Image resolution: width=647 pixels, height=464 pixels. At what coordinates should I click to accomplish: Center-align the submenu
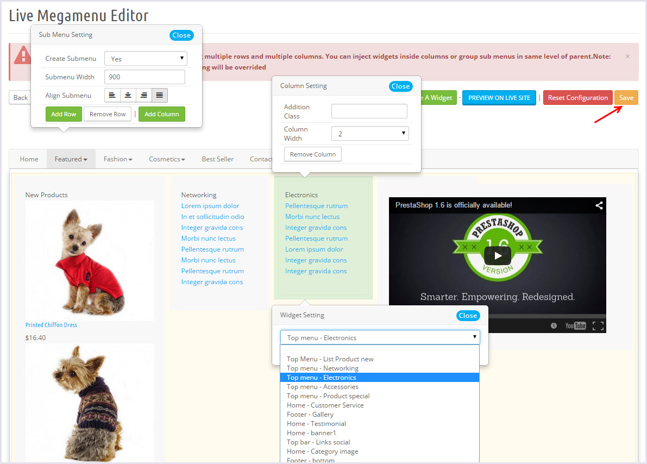pos(128,96)
